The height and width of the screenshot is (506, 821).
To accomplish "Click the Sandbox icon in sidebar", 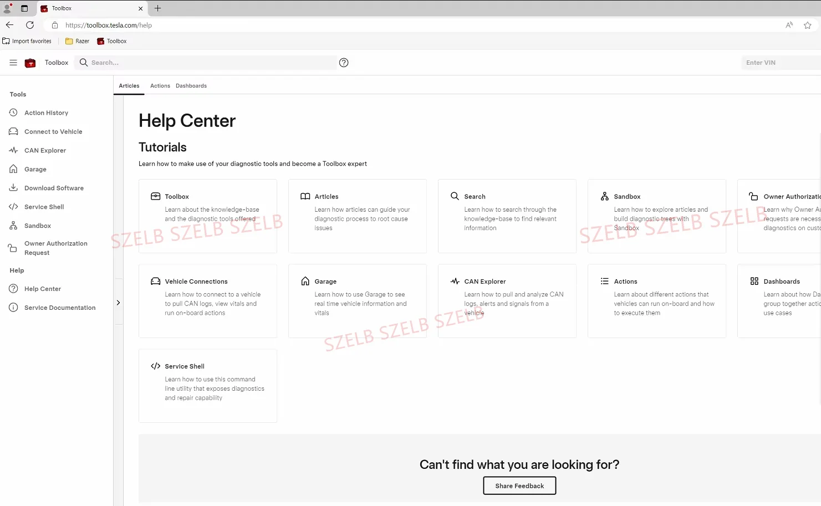I will (x=13, y=226).
